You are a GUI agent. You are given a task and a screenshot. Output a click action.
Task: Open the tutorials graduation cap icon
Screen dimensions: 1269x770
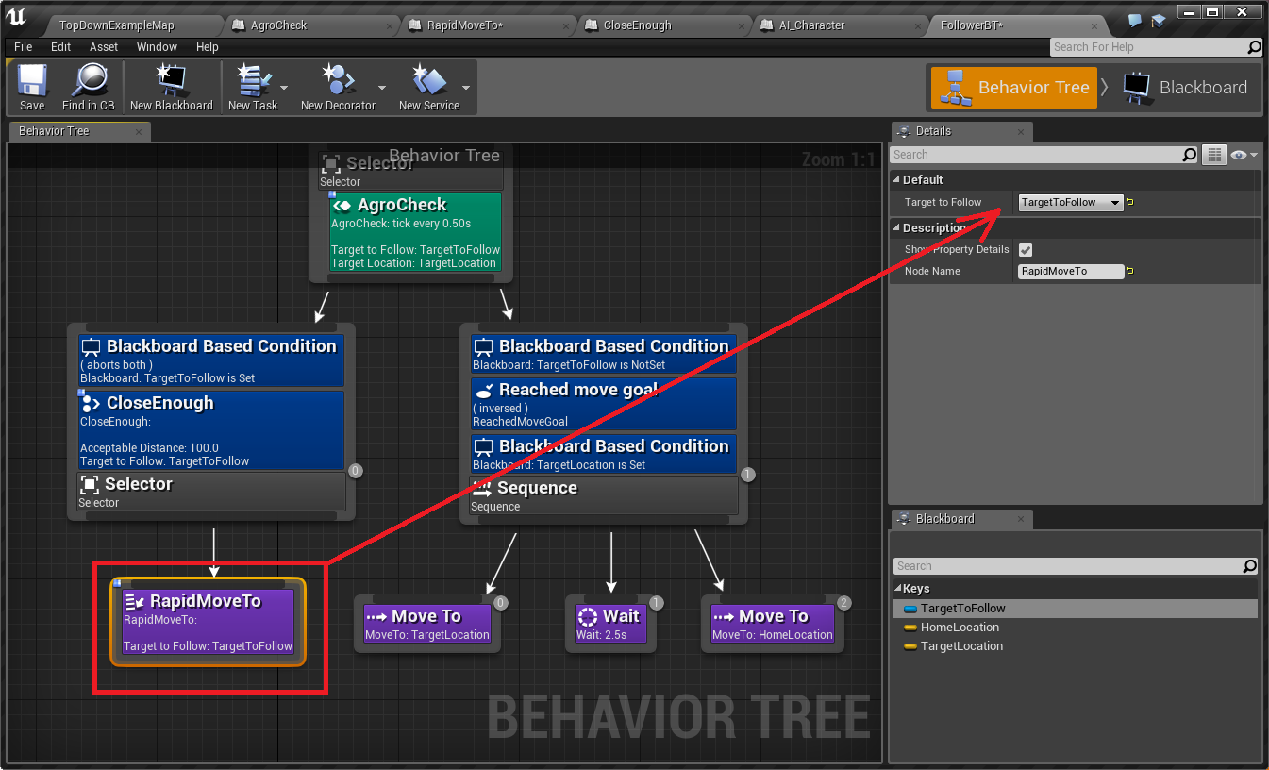point(1159,19)
